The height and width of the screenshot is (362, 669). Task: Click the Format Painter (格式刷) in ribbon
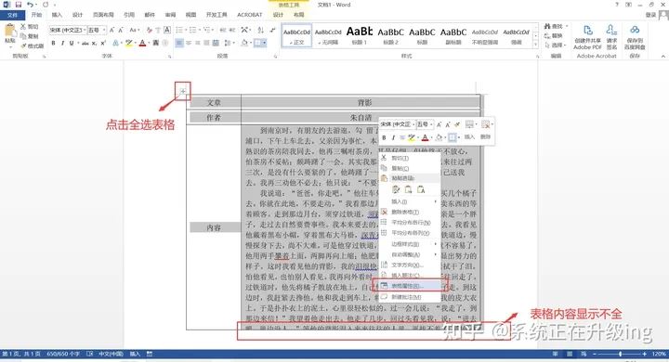tap(33, 45)
